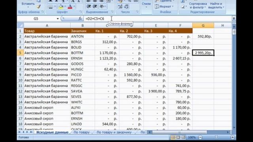Open the Число group dialog launcher
Screen dimensions: 253x142
pos(137,12)
